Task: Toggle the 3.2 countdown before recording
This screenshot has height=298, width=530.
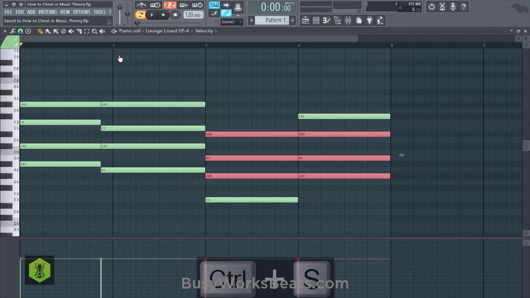Action: pyautogui.click(x=169, y=5)
